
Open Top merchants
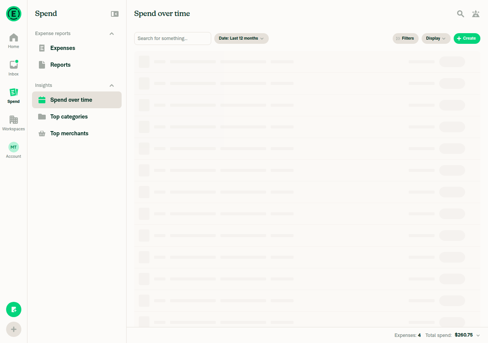point(77,133)
